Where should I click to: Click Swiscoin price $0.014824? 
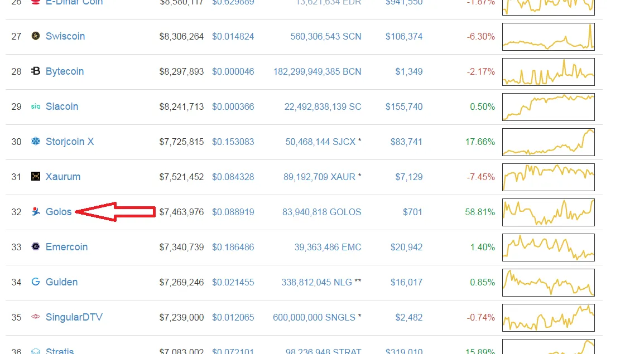(233, 37)
